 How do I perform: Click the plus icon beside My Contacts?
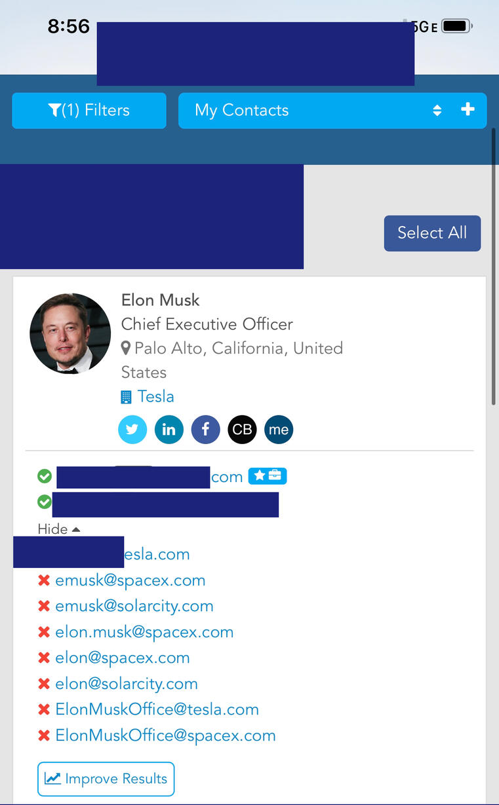coord(468,109)
